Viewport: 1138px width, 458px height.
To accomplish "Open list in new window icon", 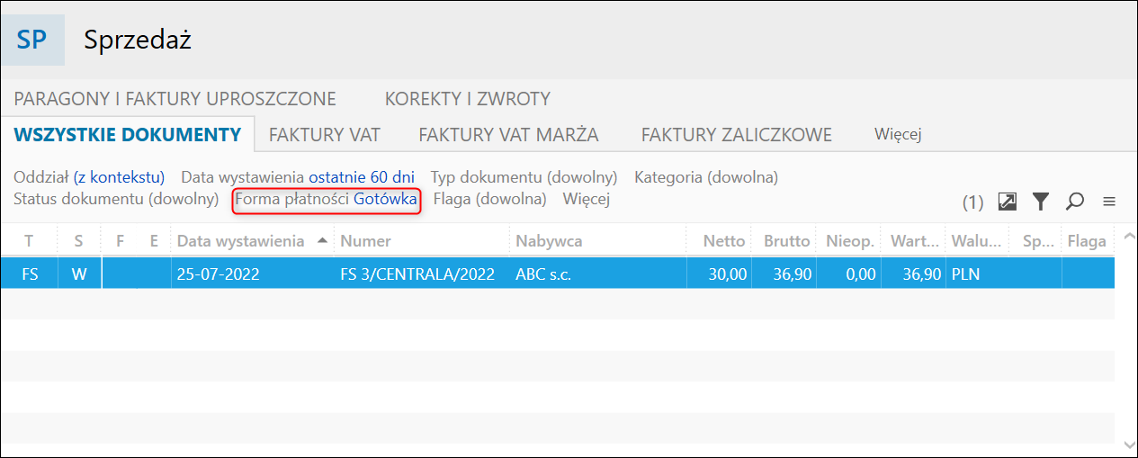I will pyautogui.click(x=1008, y=202).
